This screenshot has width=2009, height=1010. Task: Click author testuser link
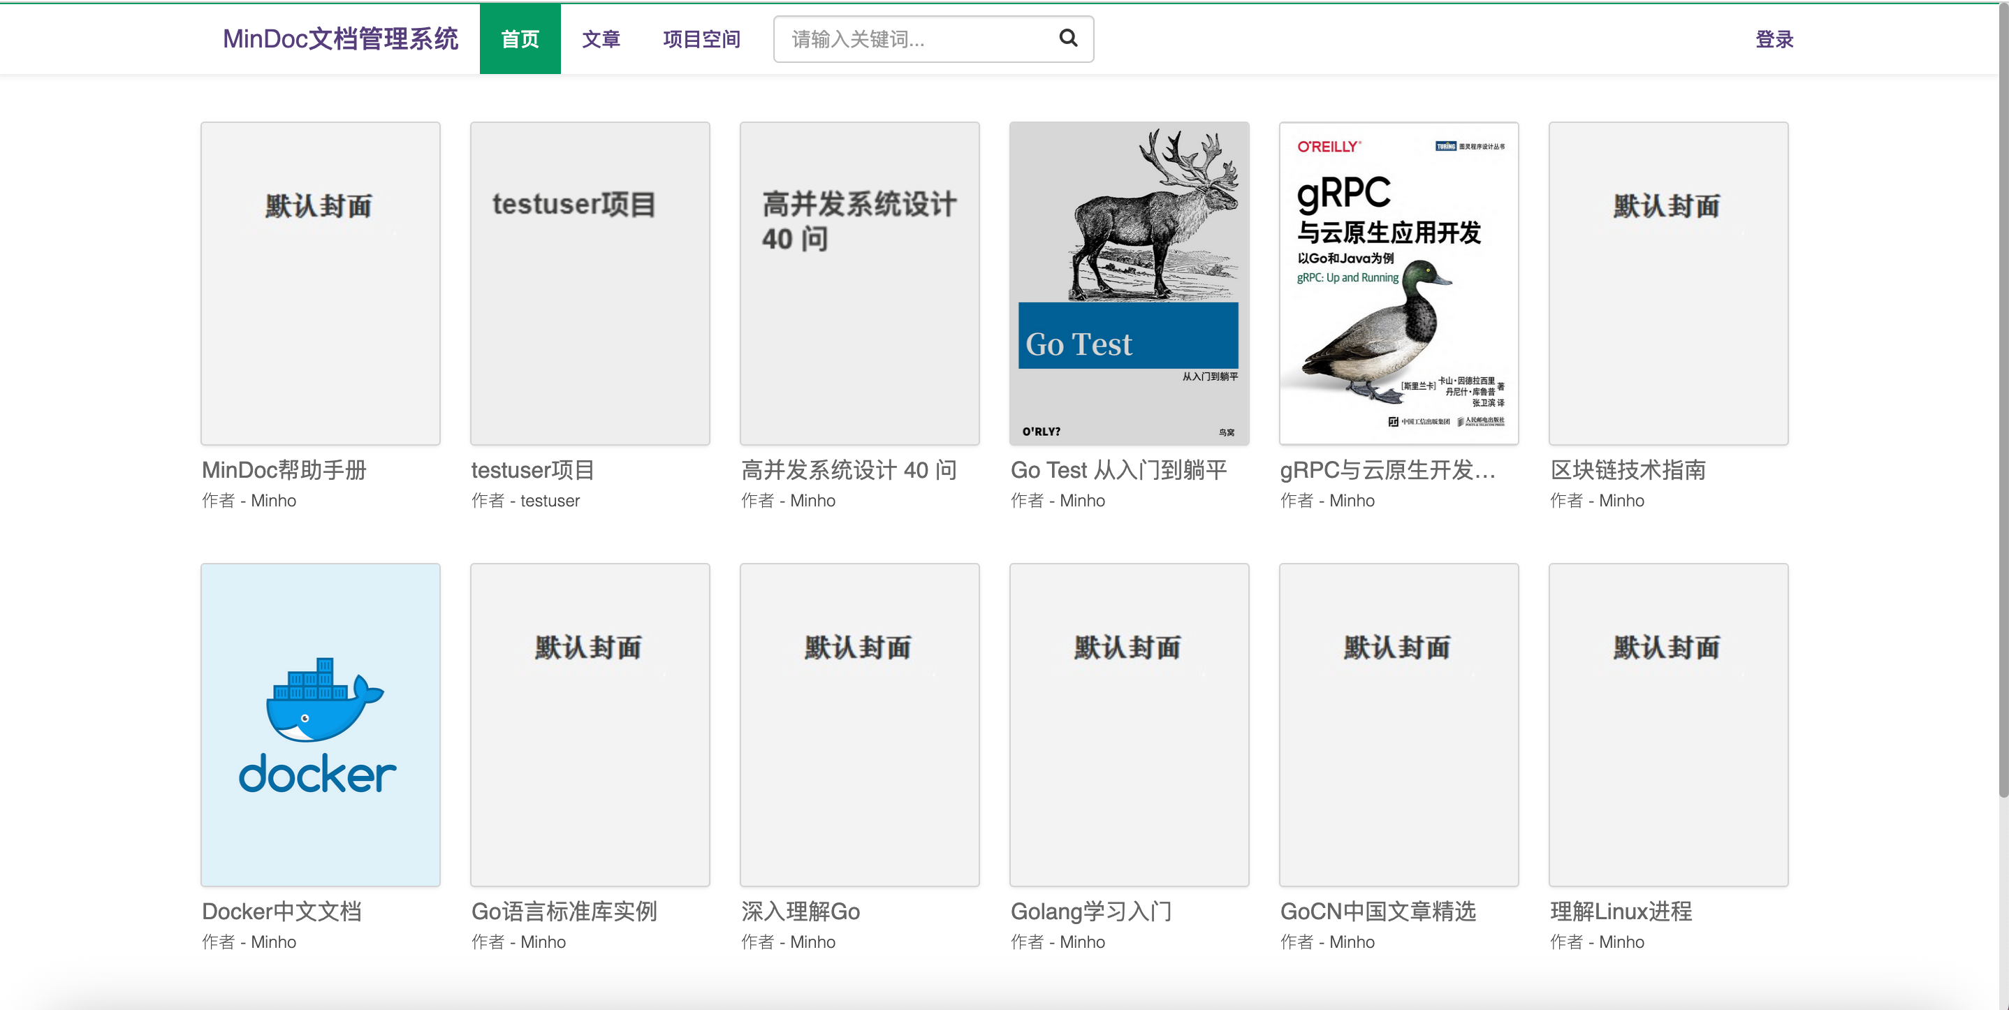point(549,501)
